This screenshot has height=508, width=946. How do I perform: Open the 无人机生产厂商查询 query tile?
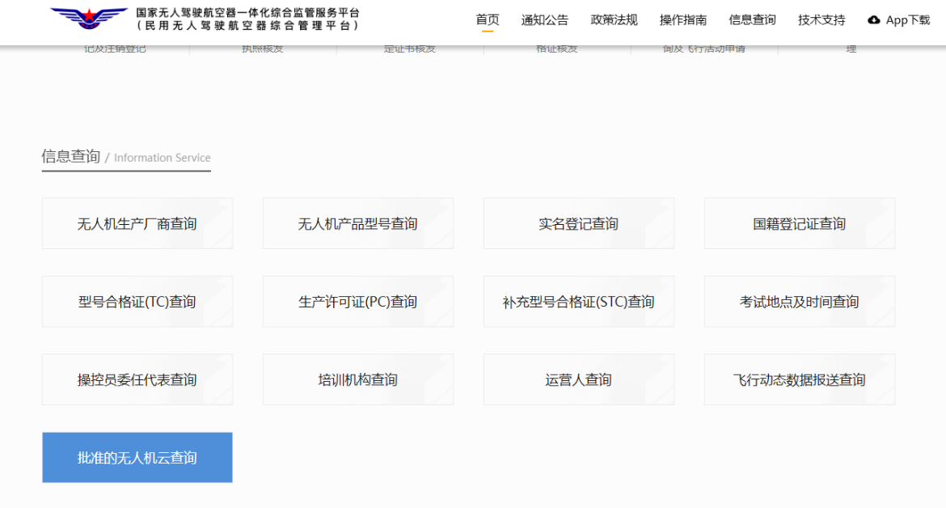point(137,223)
